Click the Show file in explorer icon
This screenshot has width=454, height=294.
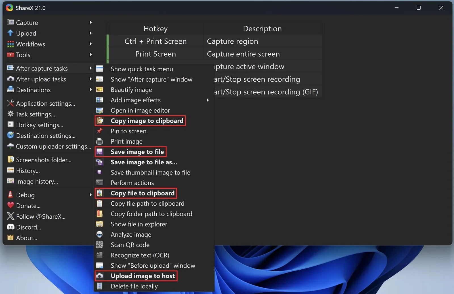click(100, 224)
